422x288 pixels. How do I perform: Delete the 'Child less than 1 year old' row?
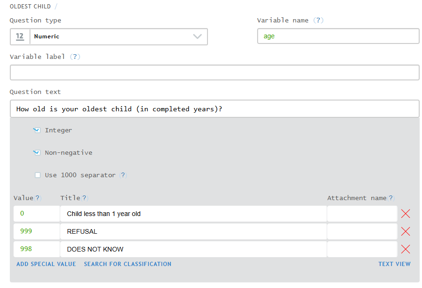(x=406, y=214)
